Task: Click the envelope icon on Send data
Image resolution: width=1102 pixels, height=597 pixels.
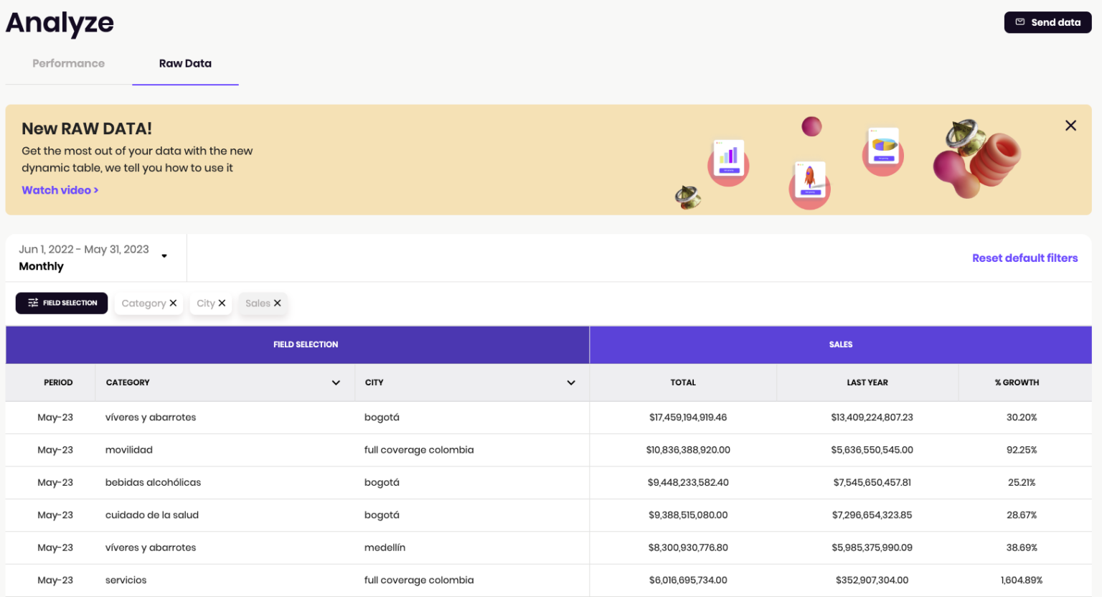Action: point(1020,22)
